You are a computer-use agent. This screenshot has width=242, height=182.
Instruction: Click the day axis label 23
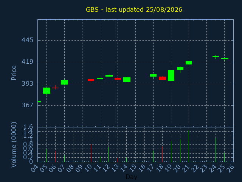[203, 168]
